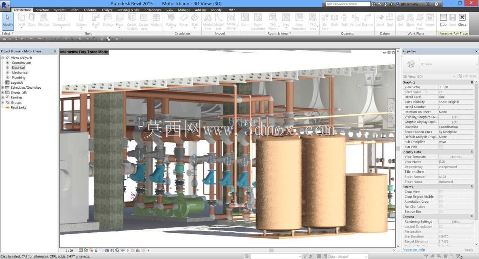Choose the Stair tool
Screen dimensions: 479x259
coord(195,20)
